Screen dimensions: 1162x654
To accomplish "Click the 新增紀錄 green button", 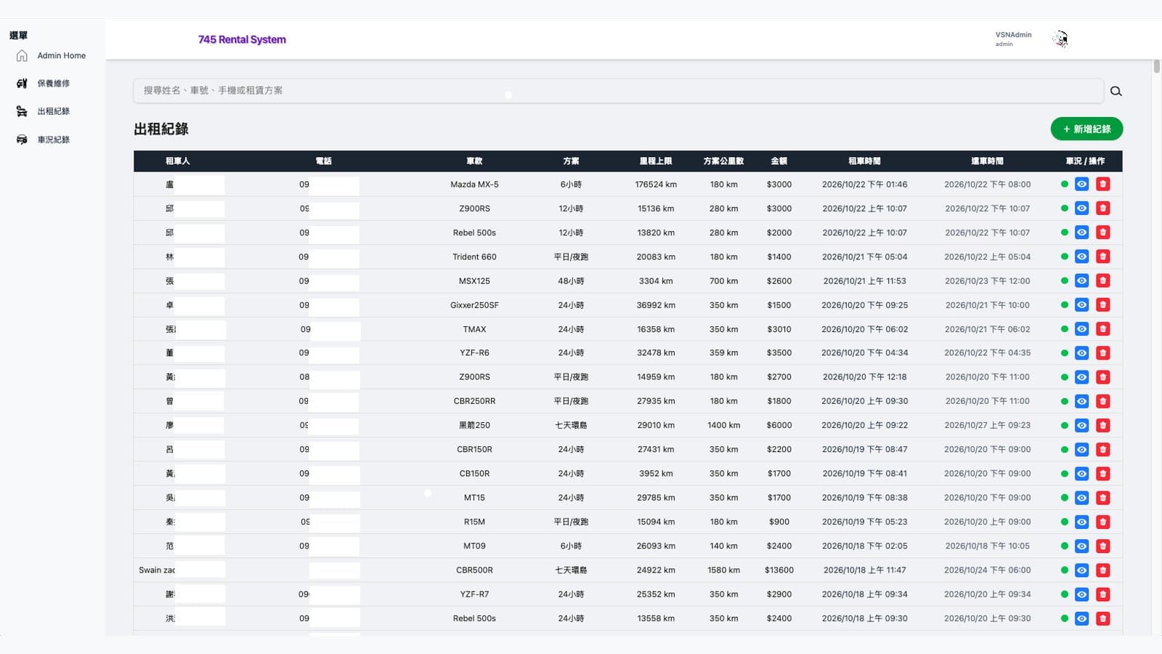I will tap(1086, 129).
